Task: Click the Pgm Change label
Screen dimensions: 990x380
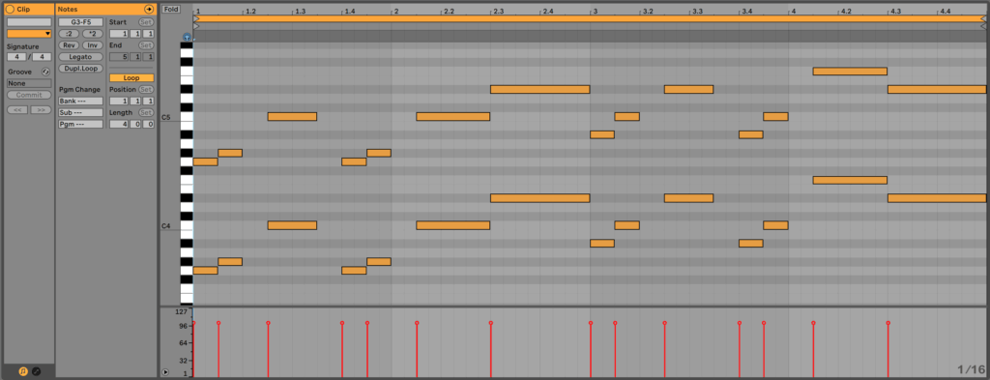Action: click(79, 90)
